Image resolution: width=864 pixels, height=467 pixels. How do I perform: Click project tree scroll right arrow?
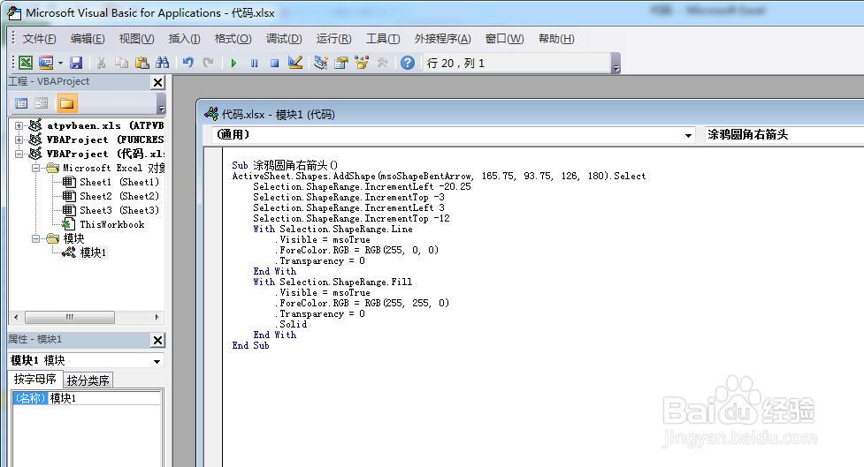[x=157, y=318]
